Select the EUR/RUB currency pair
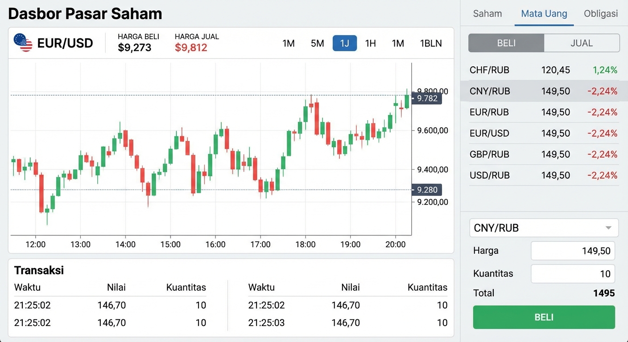 click(x=543, y=112)
